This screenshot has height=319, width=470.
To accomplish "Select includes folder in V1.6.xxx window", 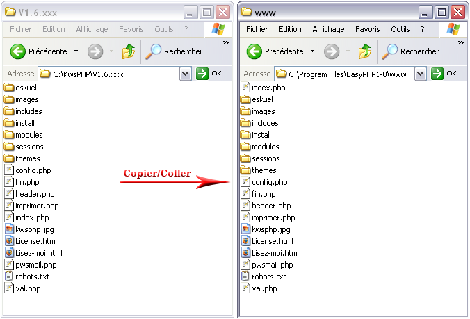I will [23, 111].
